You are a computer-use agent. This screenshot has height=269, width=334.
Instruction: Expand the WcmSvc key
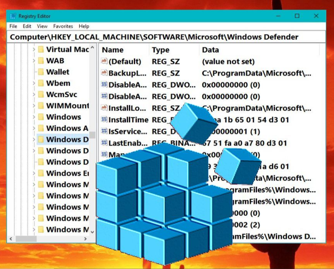coord(34,95)
